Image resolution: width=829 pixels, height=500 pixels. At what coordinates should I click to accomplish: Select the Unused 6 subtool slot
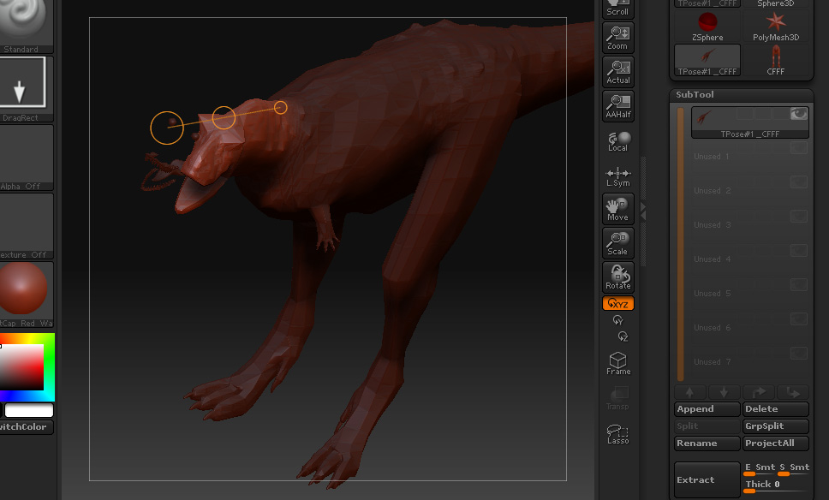[749, 328]
